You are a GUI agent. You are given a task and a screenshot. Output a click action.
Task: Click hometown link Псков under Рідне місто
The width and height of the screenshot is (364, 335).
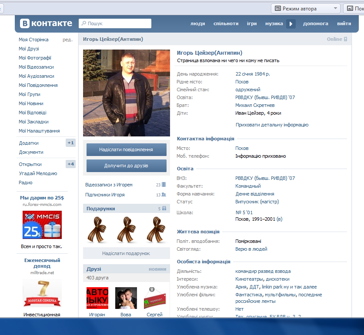(242, 82)
